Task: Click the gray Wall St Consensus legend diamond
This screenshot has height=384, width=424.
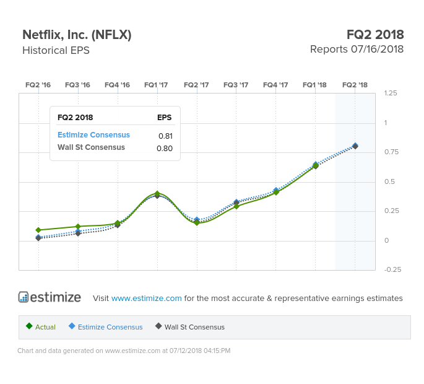Action: 158,326
